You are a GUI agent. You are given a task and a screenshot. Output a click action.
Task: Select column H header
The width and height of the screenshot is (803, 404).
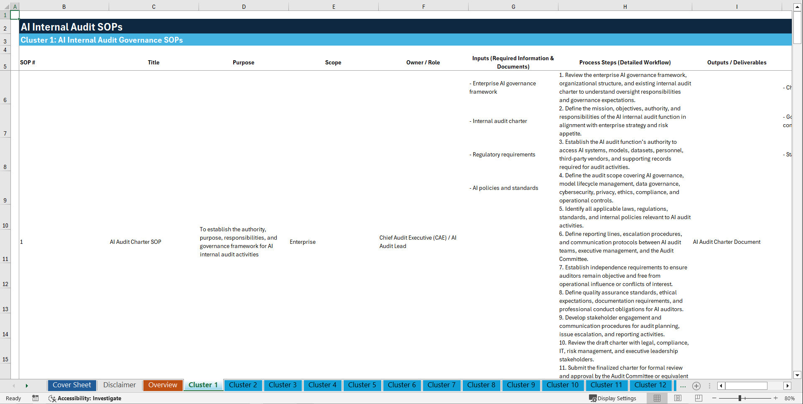625,7
